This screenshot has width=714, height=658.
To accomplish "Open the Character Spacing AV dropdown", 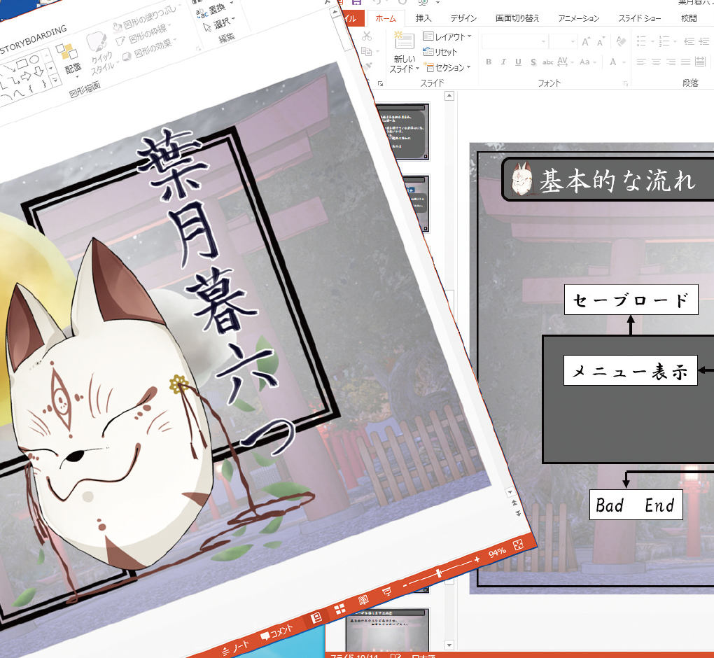I will (x=565, y=62).
